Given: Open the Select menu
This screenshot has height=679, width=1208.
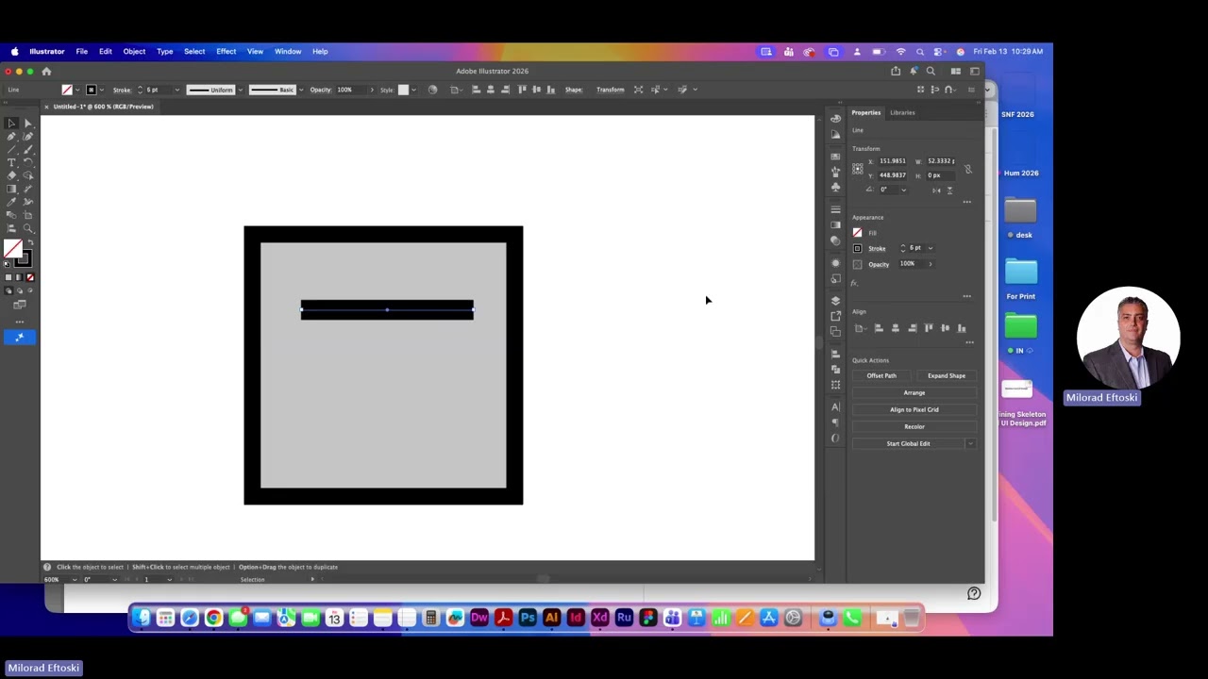Looking at the screenshot, I should tap(194, 51).
